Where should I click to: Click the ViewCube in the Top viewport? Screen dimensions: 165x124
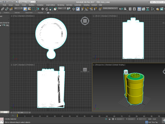(85, 21)
